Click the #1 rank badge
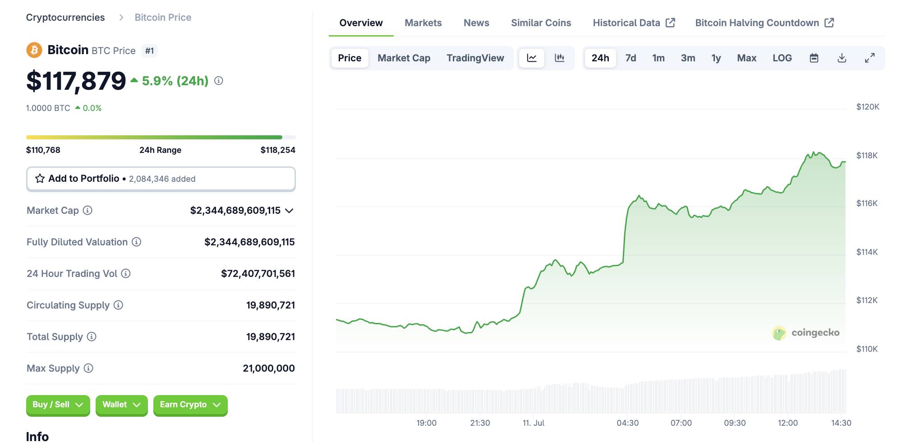Screen dimensions: 912x442 [x=149, y=51]
